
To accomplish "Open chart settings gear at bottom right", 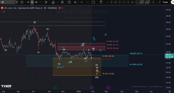I will 169,91.
